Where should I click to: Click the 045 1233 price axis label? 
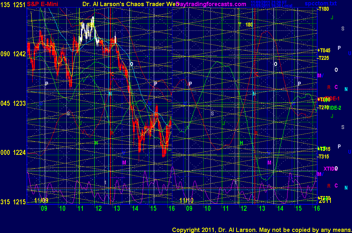point(13,103)
